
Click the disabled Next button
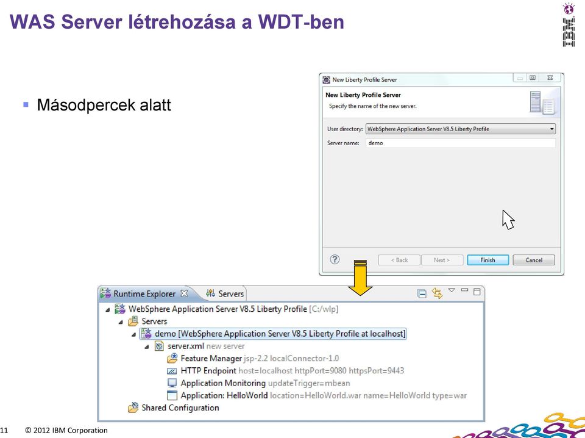coord(442,260)
